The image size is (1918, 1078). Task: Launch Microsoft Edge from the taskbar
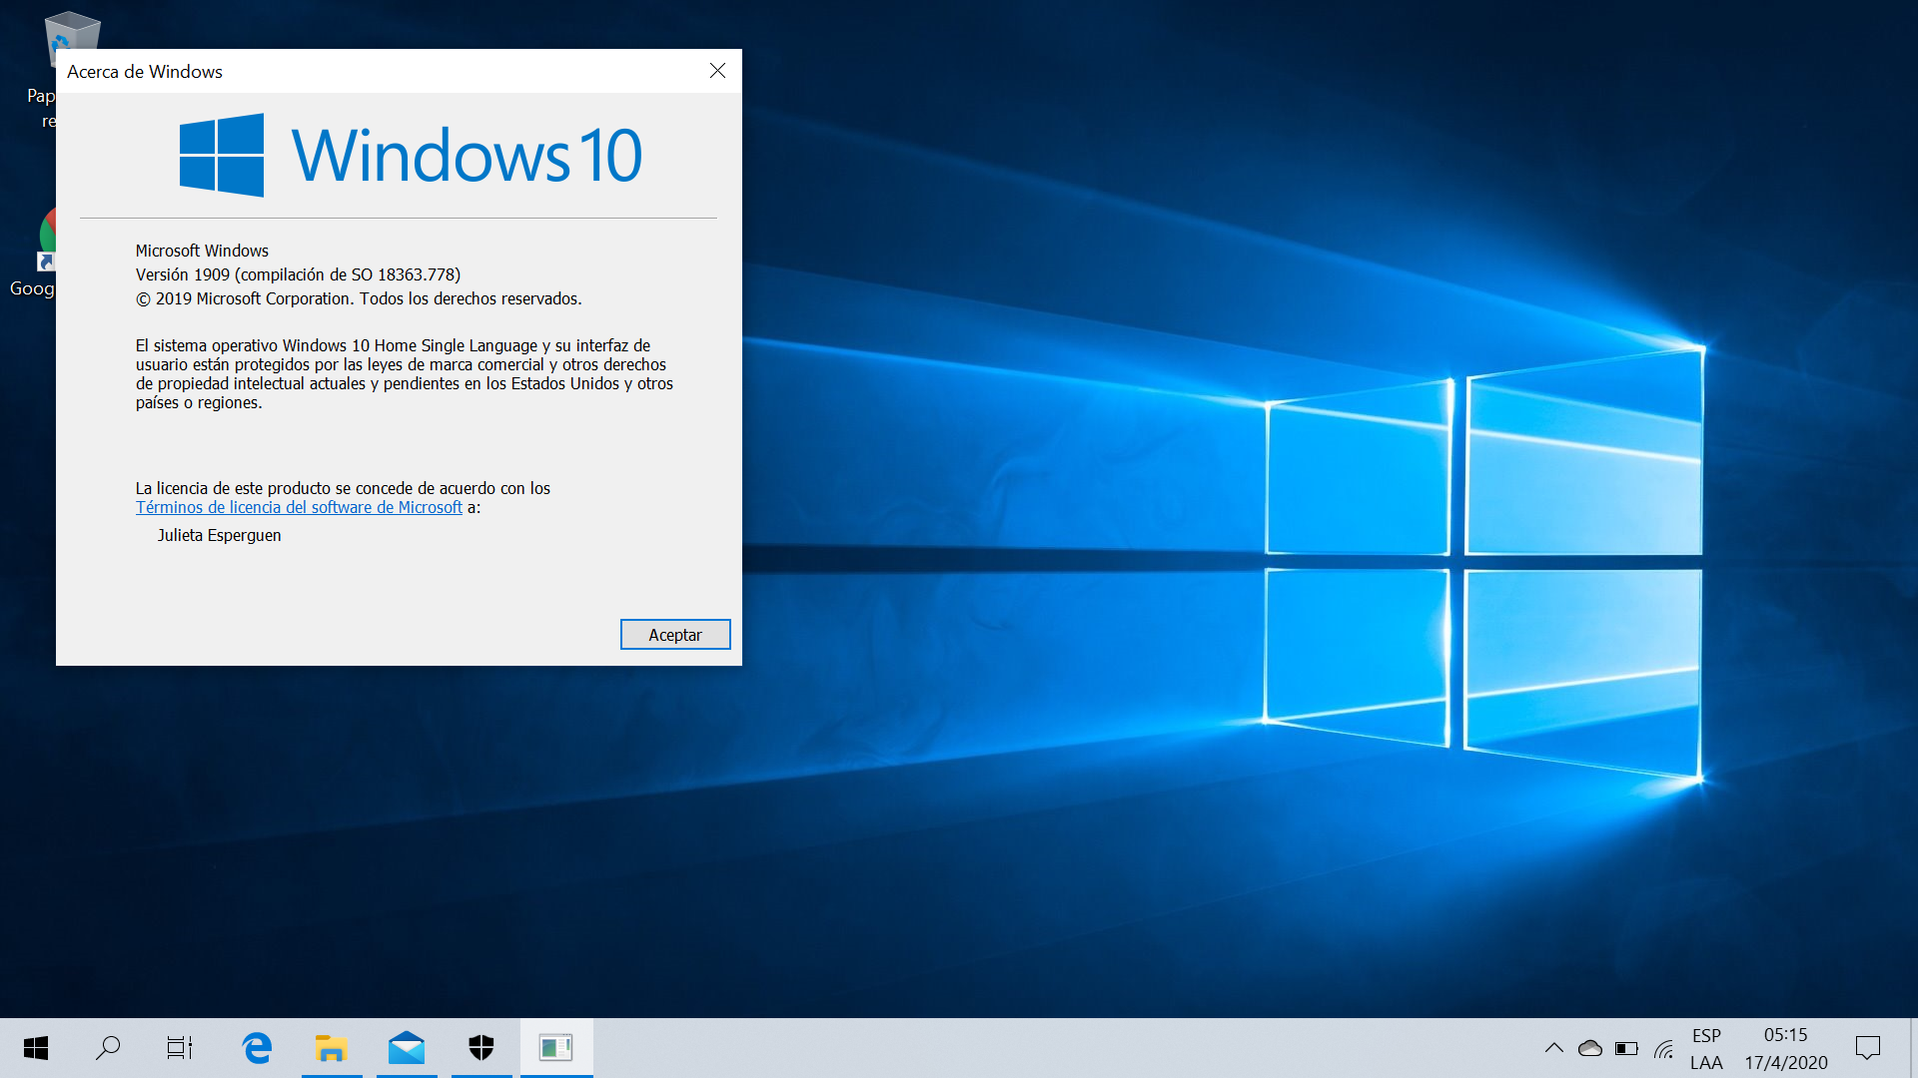coord(257,1048)
